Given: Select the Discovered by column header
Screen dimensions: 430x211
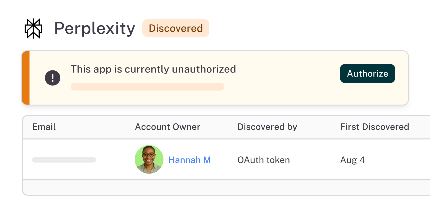Looking at the screenshot, I should pos(267,127).
